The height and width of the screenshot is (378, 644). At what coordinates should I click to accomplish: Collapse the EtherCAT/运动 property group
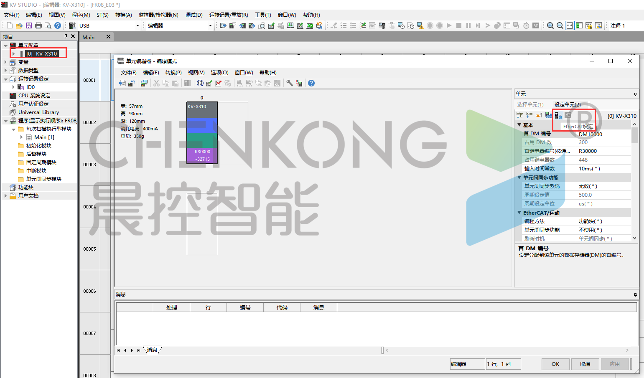(x=519, y=213)
